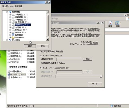Image resolution: width=129 pixels, height=108 pixels.
Task: Open the 查看 dropdown arrow in Explorer
Action: coord(120,23)
